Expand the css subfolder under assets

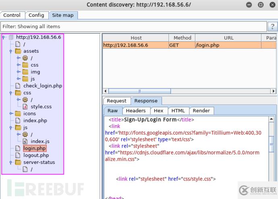coord(19,65)
